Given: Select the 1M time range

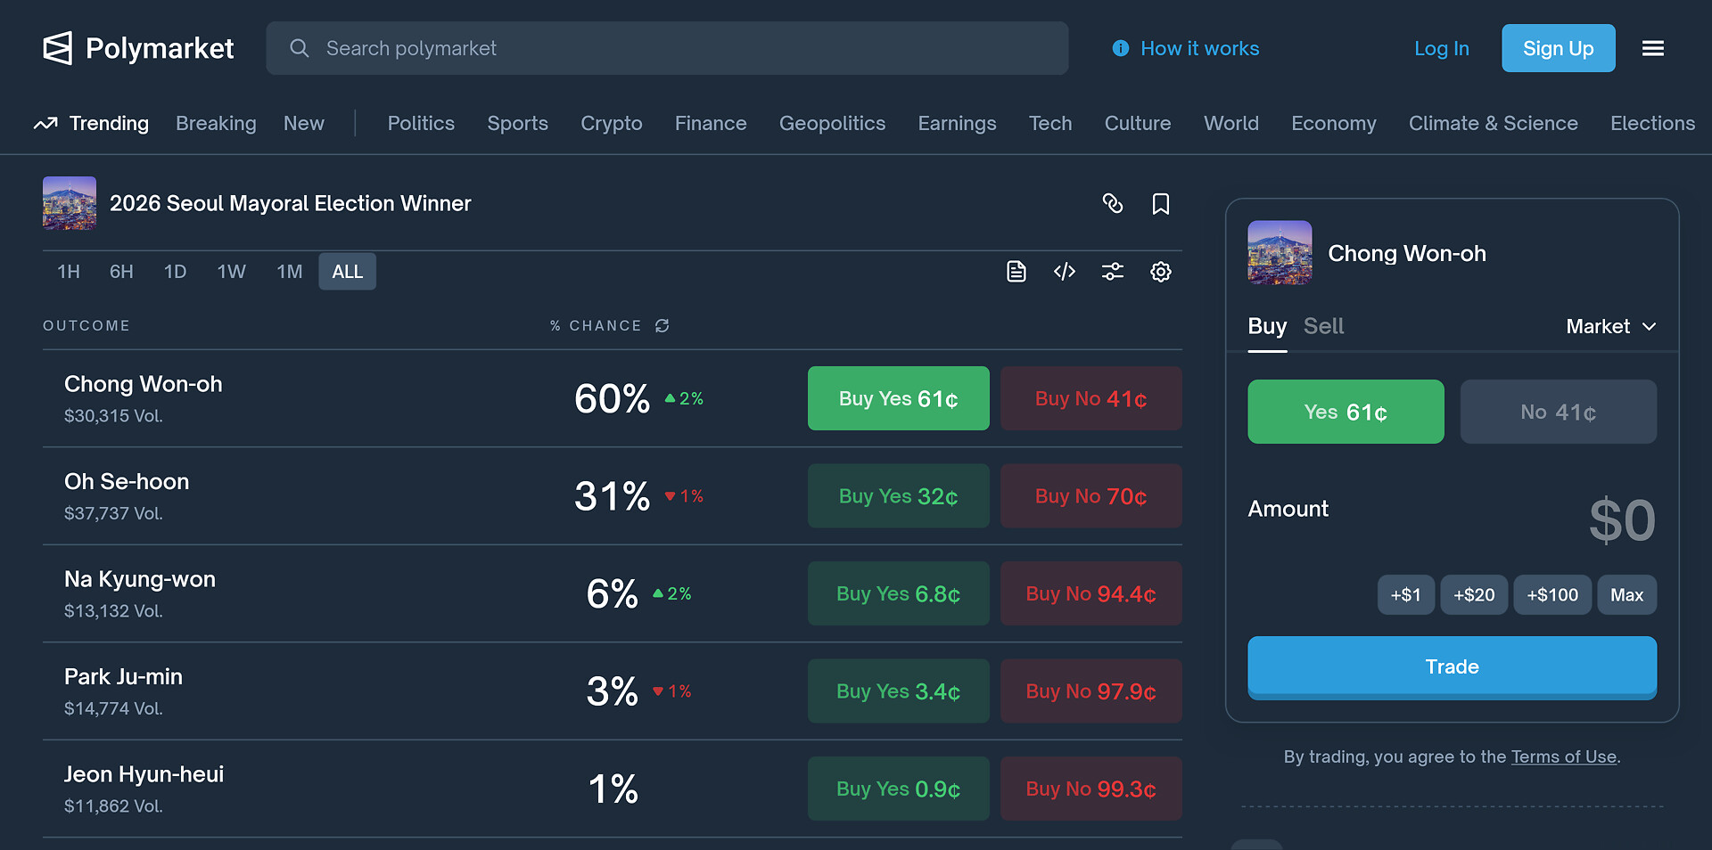Looking at the screenshot, I should click(x=290, y=272).
